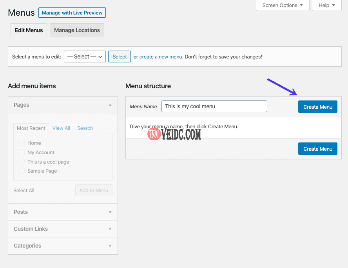Open the Screen Options dropdown
348x268 pixels.
point(283,5)
